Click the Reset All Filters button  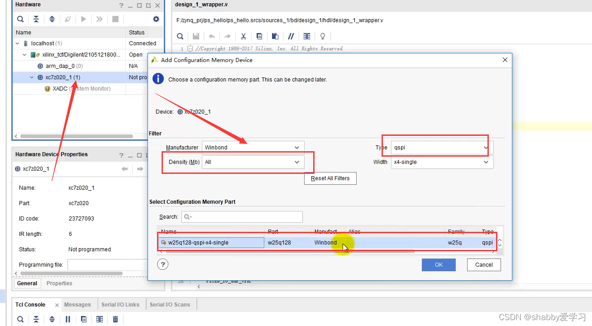pos(330,178)
